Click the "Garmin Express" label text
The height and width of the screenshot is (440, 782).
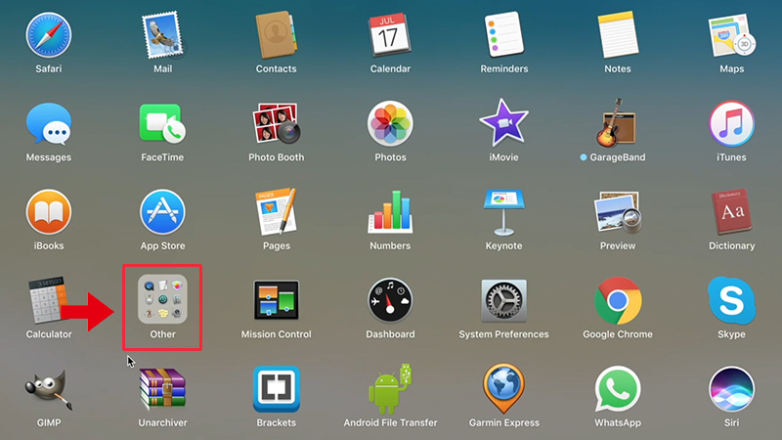coord(503,422)
